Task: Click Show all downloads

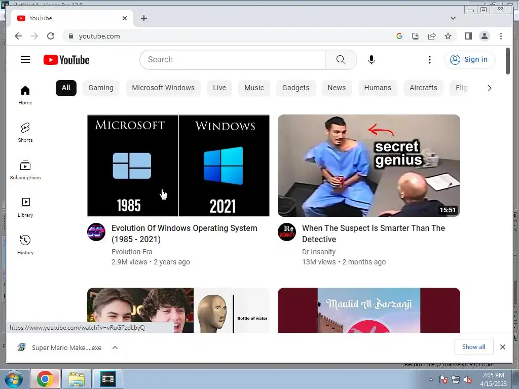Action: click(x=474, y=347)
